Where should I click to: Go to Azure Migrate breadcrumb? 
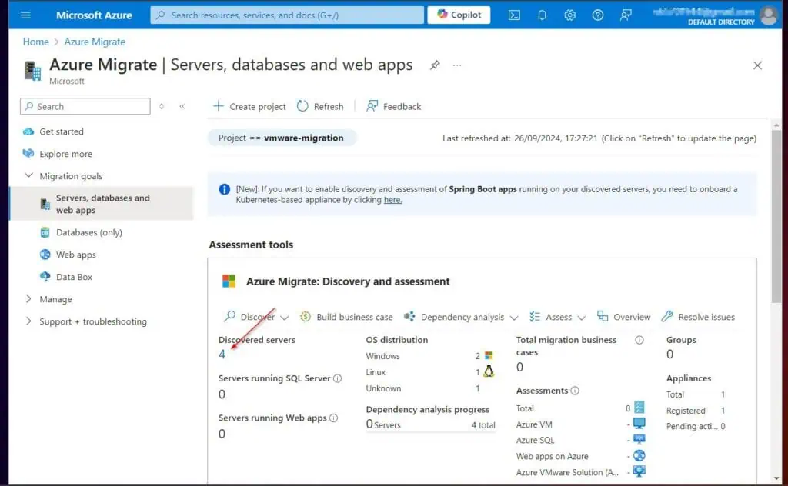pyautogui.click(x=95, y=42)
